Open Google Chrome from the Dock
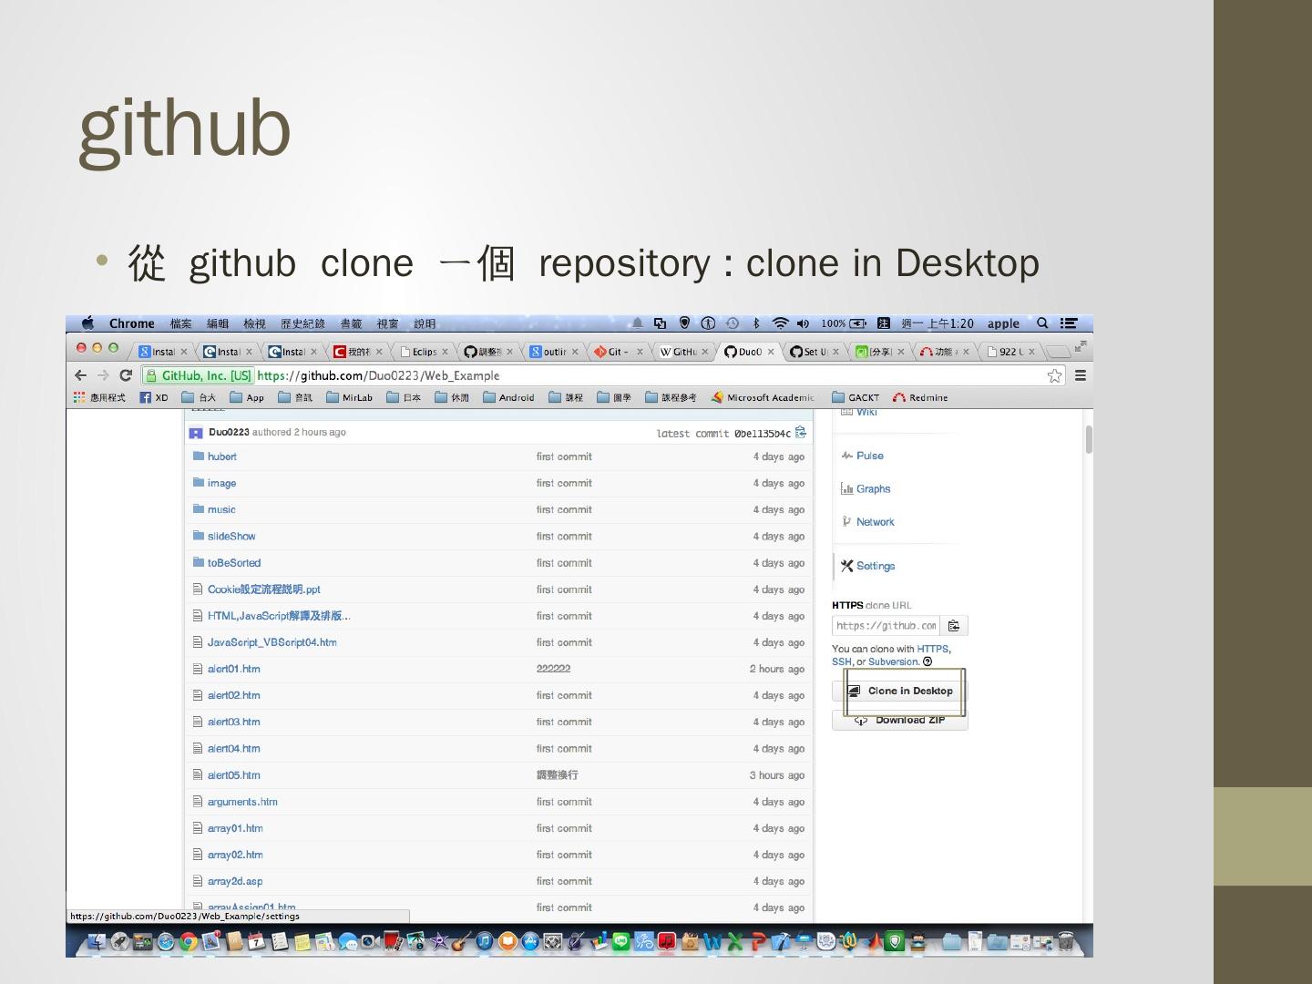Image resolution: width=1312 pixels, height=984 pixels. pyautogui.click(x=189, y=942)
